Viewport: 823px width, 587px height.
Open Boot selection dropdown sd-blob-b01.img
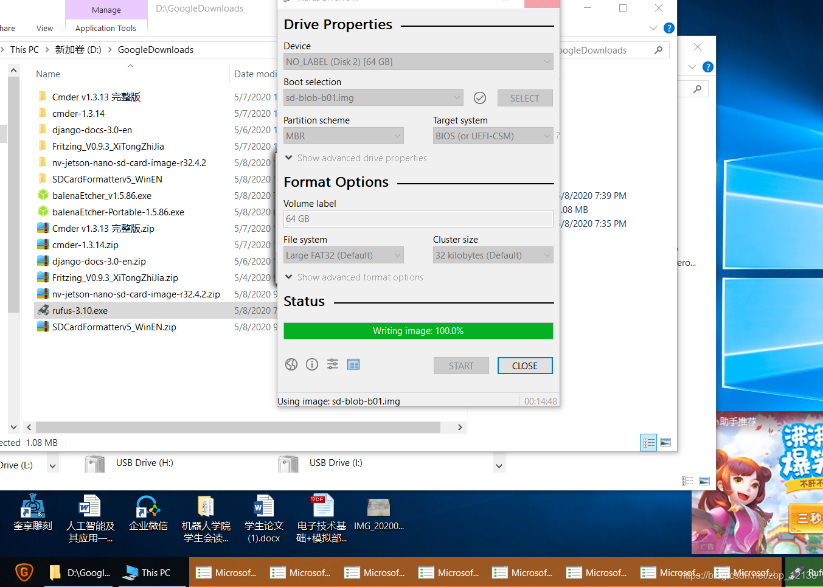click(373, 97)
